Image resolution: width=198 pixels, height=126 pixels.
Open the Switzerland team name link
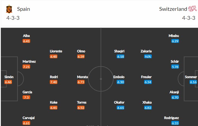[173, 9]
